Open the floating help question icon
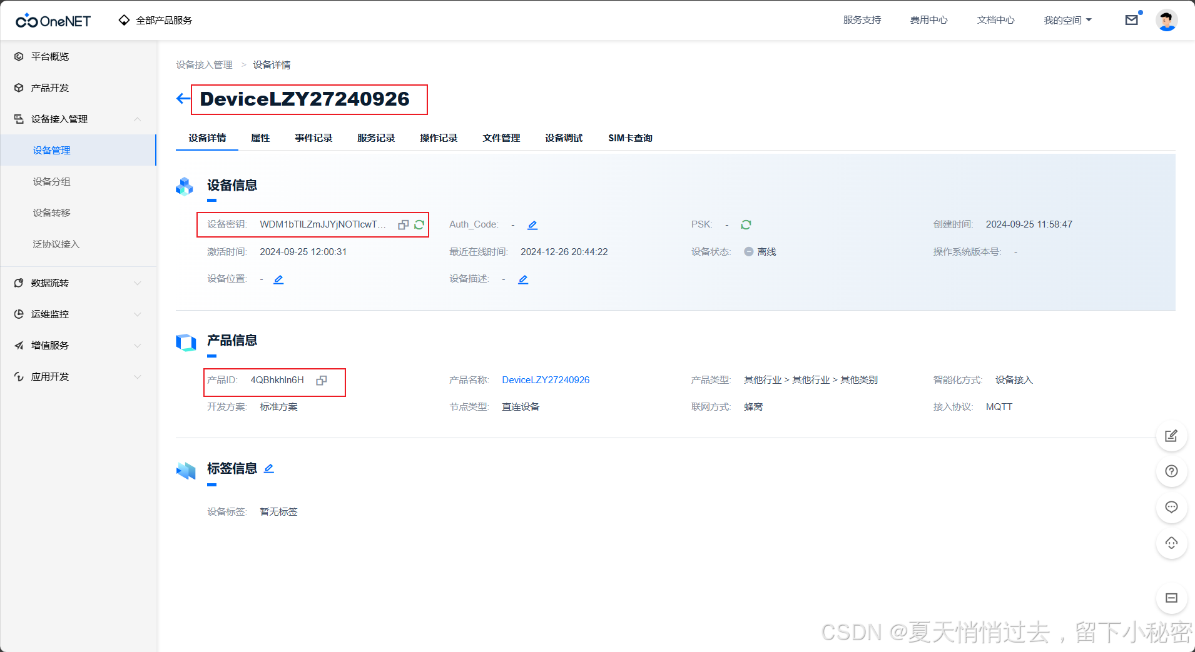 [x=1171, y=471]
